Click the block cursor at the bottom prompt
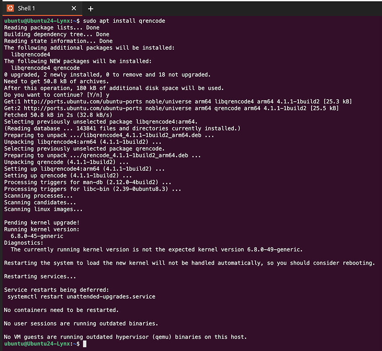382x351 pixels. [x=84, y=344]
